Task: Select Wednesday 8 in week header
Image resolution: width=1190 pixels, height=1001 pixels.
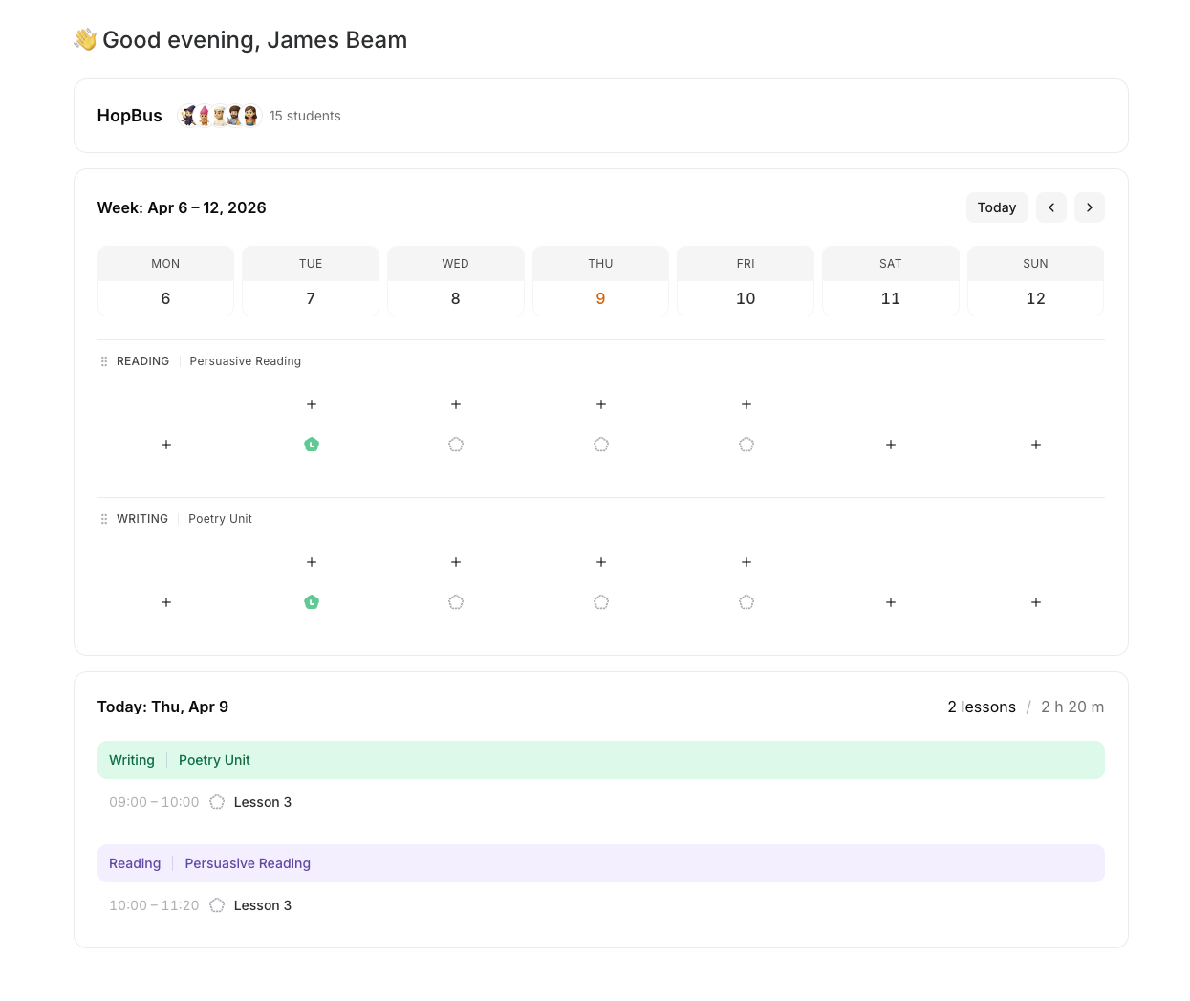Action: click(456, 281)
